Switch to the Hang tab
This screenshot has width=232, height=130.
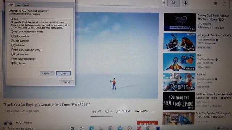coord(18,5)
